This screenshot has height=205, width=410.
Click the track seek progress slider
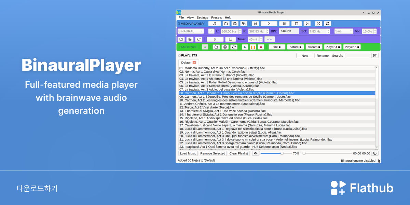[x=327, y=153]
